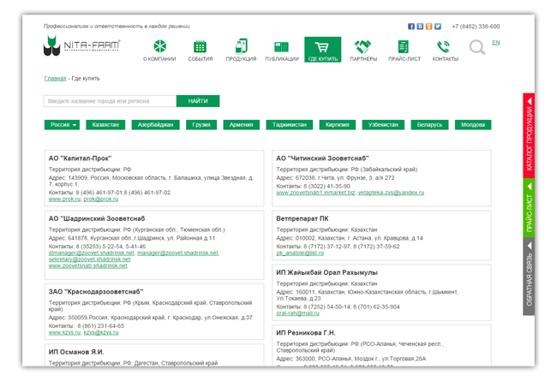Open the www.kzvs.ru link

click(64, 333)
